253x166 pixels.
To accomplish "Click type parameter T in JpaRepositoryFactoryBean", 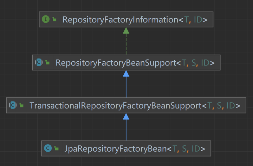I will tap(175, 148).
